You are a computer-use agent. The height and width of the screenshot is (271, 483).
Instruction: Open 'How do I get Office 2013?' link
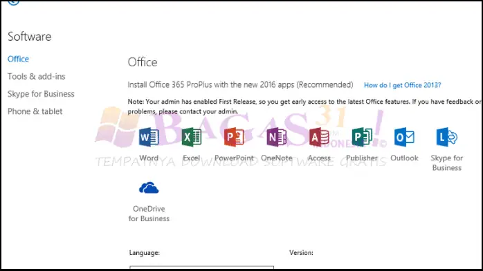tap(402, 85)
